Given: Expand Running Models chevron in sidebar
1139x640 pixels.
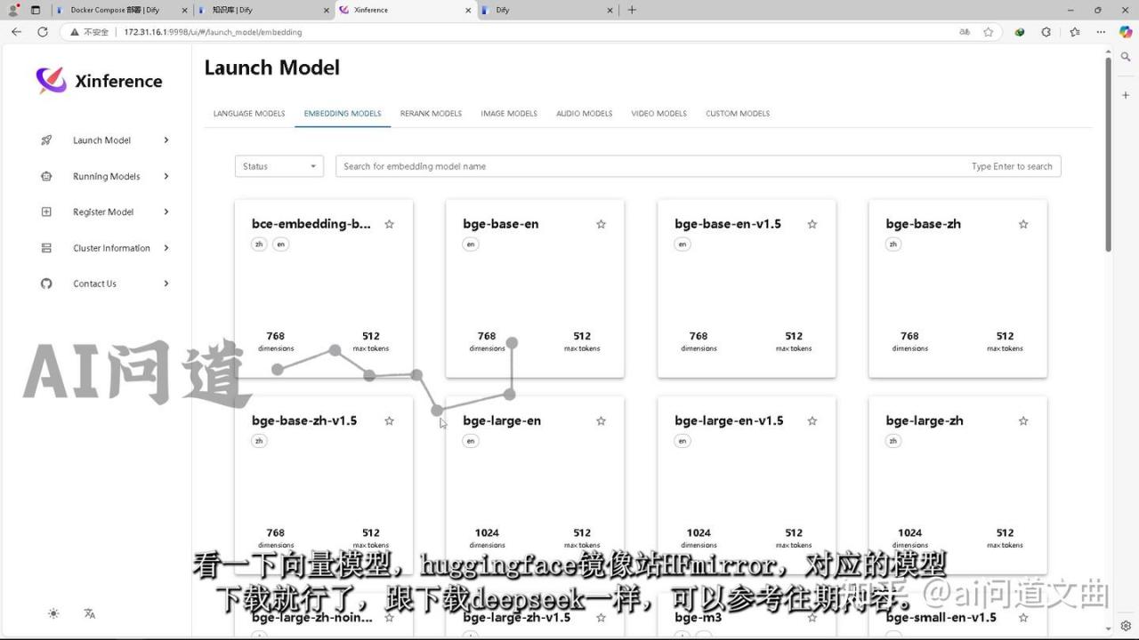Looking at the screenshot, I should [x=166, y=176].
